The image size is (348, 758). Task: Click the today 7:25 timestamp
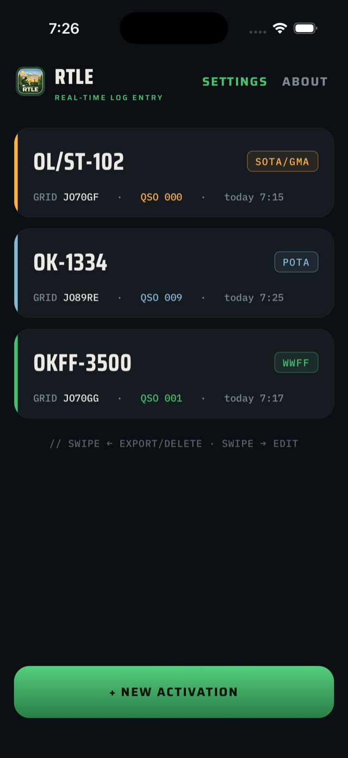254,298
